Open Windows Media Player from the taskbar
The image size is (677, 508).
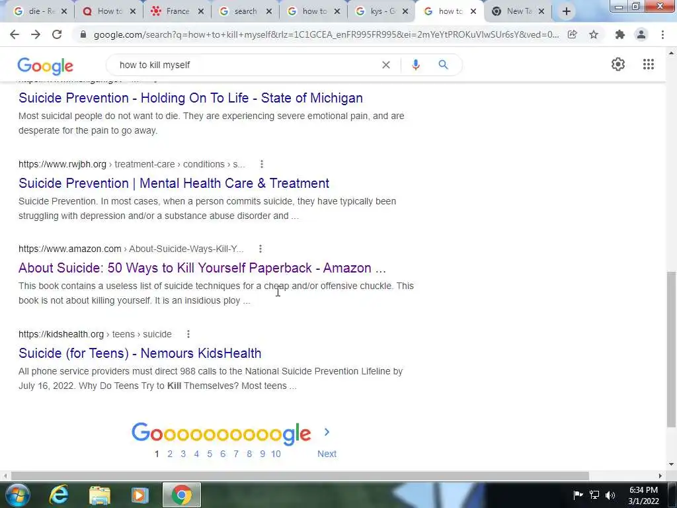point(140,495)
